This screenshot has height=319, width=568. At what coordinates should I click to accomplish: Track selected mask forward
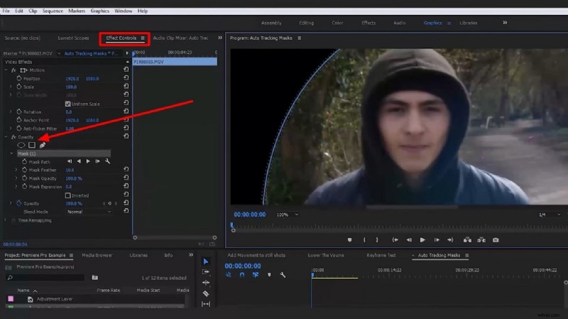click(88, 161)
